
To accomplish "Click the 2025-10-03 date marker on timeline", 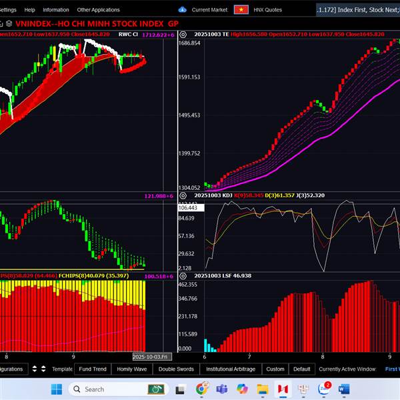I will (x=151, y=357).
